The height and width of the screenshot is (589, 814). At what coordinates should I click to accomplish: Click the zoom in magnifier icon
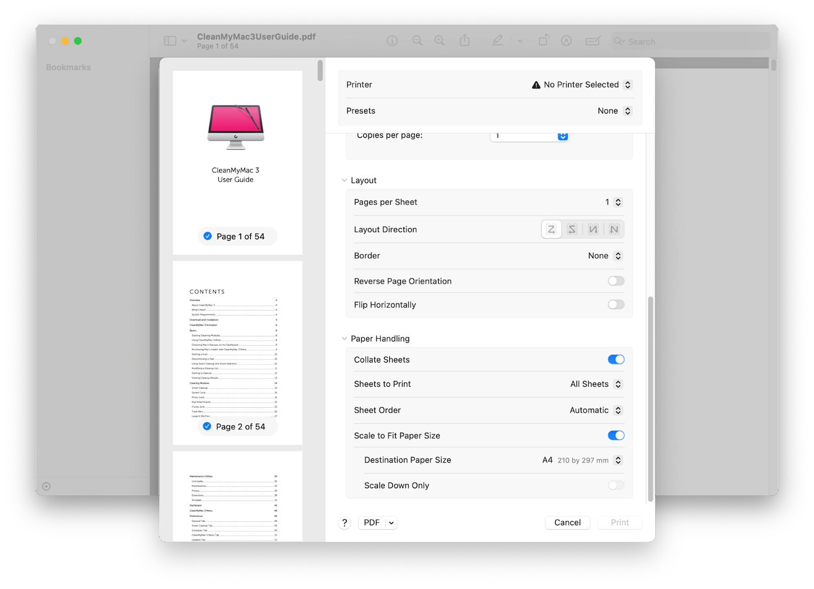tap(440, 41)
